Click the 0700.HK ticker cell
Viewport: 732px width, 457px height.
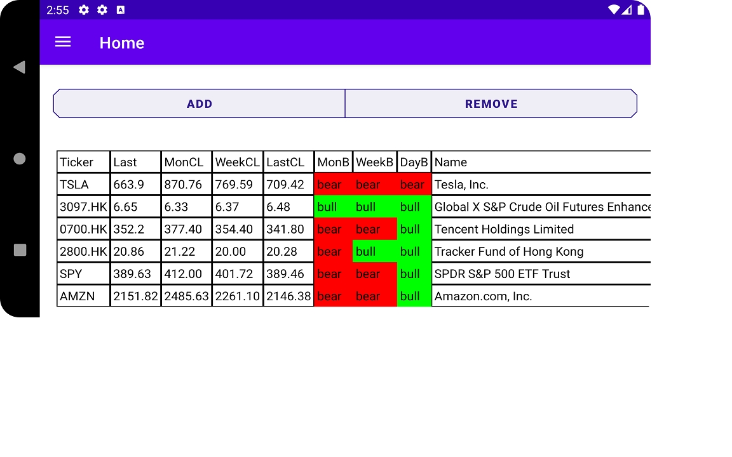(x=84, y=229)
